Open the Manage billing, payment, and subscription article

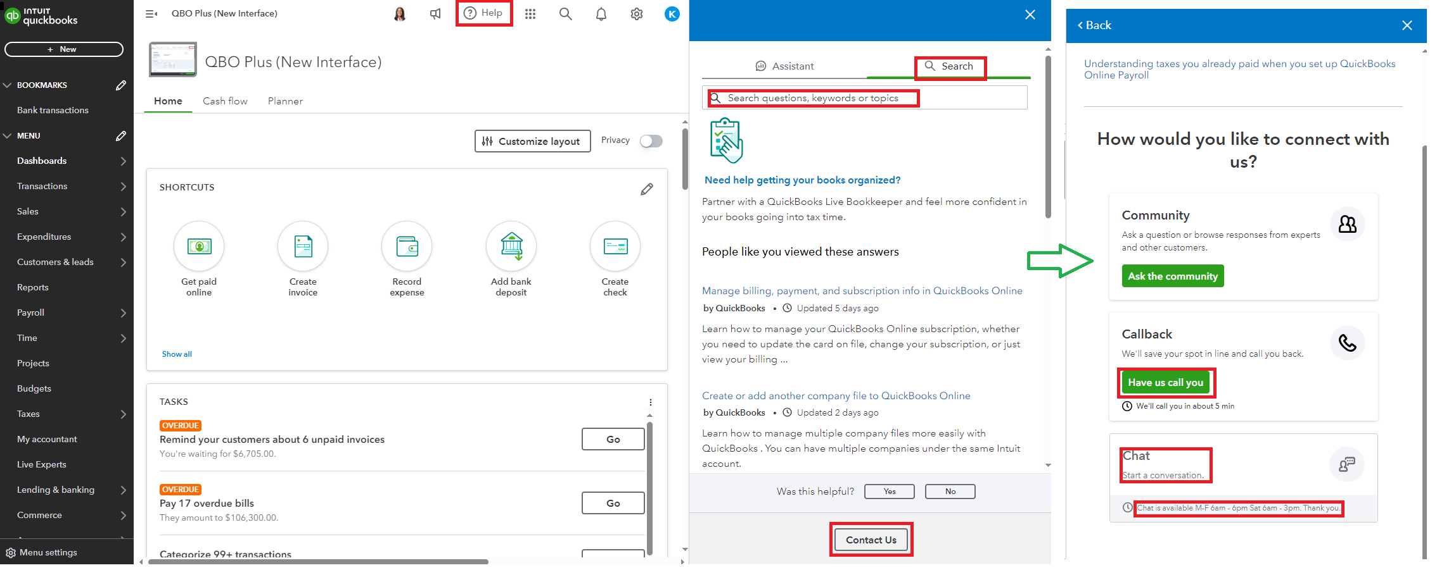click(862, 290)
